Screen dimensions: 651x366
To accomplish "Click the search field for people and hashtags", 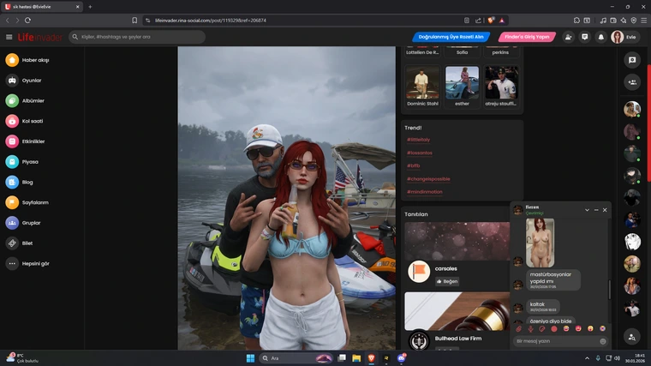I will coord(137,37).
